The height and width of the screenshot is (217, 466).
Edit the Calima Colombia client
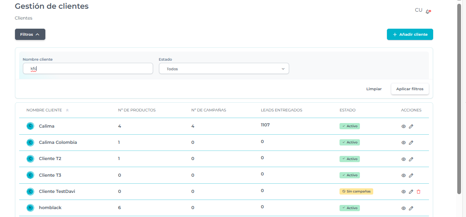click(x=411, y=143)
